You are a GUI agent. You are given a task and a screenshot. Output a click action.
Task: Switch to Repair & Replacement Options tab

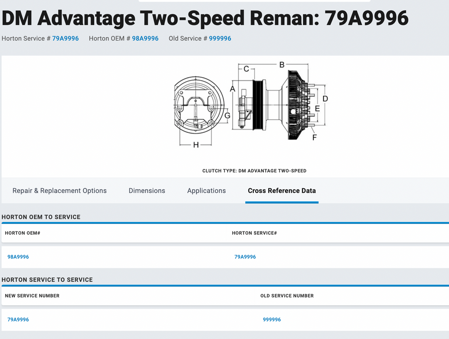60,191
